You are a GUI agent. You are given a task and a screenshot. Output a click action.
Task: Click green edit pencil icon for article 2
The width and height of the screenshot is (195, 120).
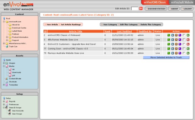click(168, 35)
